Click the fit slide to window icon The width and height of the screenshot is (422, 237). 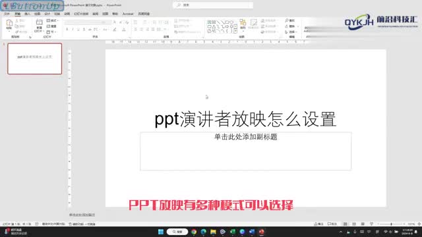point(419,224)
